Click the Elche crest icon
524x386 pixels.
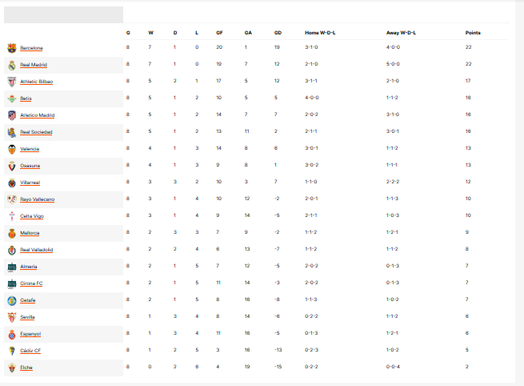tap(12, 368)
